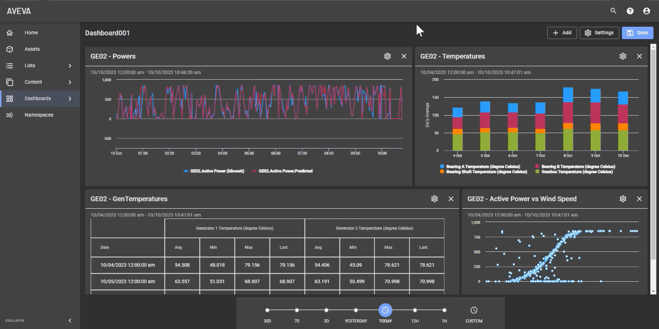Click the Namespaces icon in sidebar

pos(9,115)
